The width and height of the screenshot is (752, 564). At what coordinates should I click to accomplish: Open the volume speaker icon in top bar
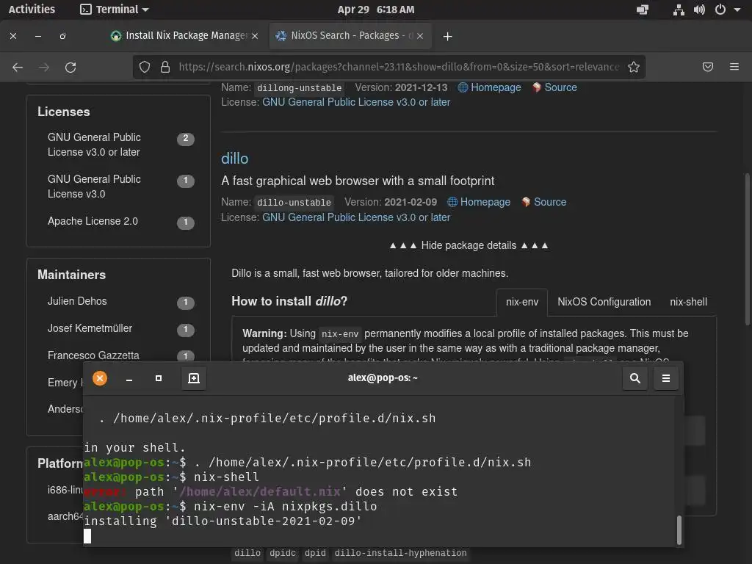tap(699, 10)
